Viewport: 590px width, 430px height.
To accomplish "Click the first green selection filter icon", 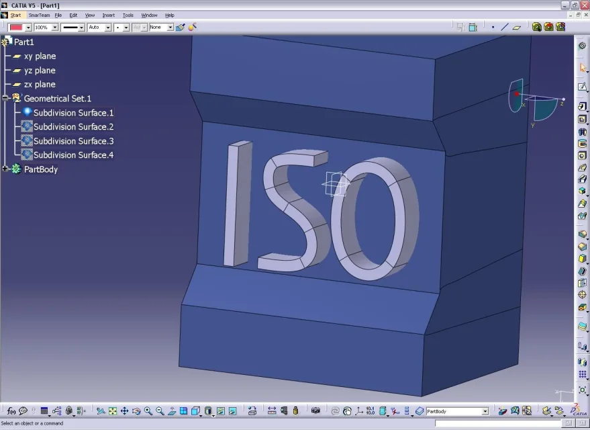I will point(536,27).
